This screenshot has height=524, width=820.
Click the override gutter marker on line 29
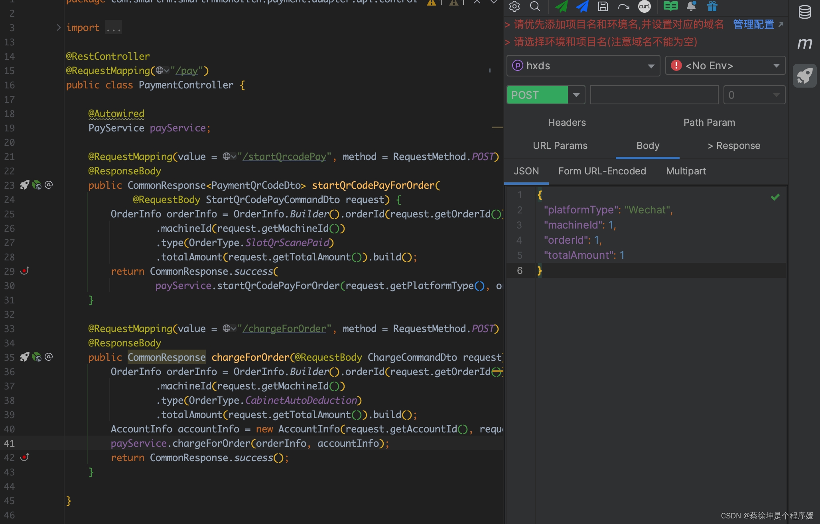tap(25, 271)
